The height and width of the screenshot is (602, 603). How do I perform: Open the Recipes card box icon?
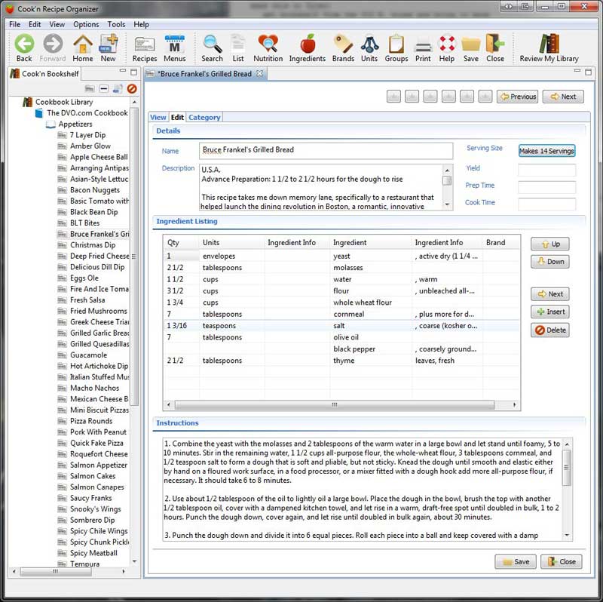(x=145, y=48)
